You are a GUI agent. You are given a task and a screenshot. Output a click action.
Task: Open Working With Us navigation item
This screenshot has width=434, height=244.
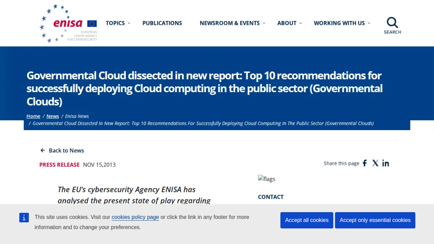pos(339,23)
